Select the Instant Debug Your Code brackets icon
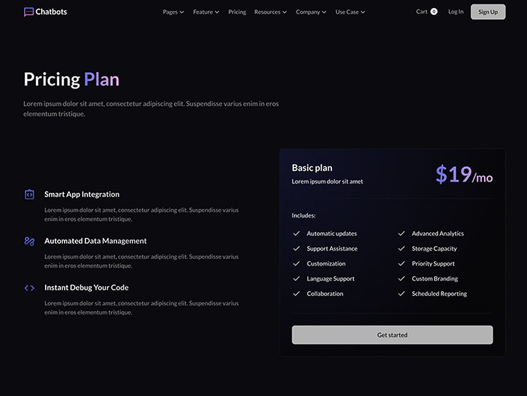Viewport: 527px width, 396px height. [29, 288]
